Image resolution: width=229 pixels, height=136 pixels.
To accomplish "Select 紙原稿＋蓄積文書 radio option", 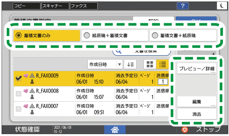I will (x=115, y=35).
